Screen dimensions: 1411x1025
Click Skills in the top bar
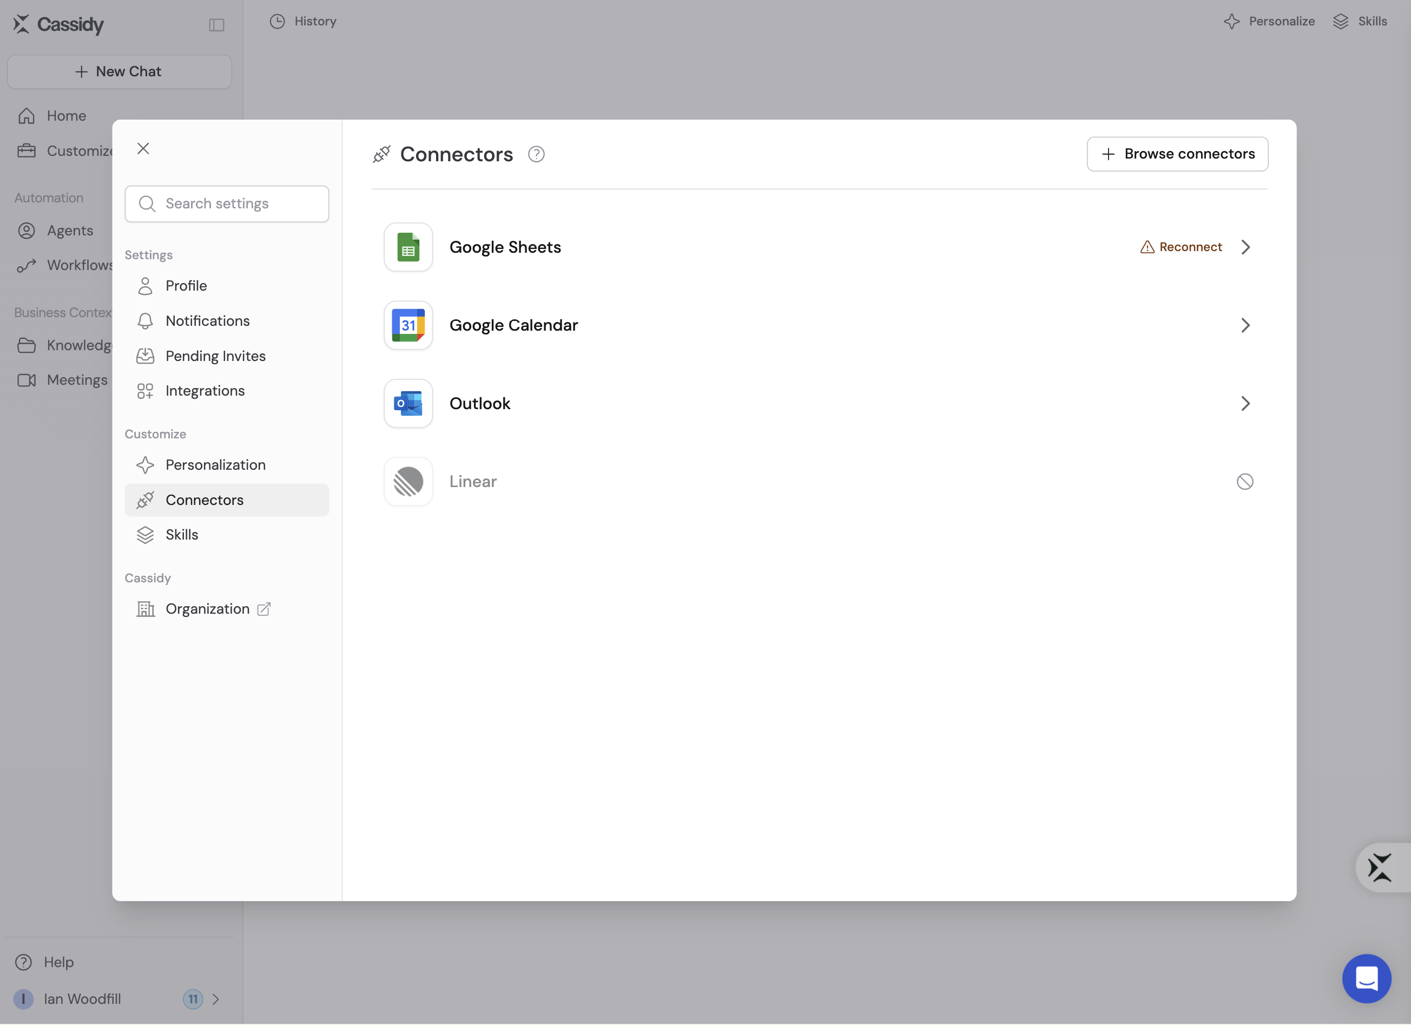coord(1360,21)
